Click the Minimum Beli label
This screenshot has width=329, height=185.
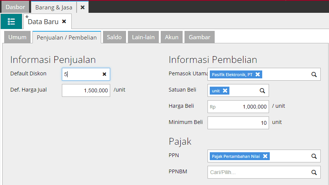(x=186, y=122)
